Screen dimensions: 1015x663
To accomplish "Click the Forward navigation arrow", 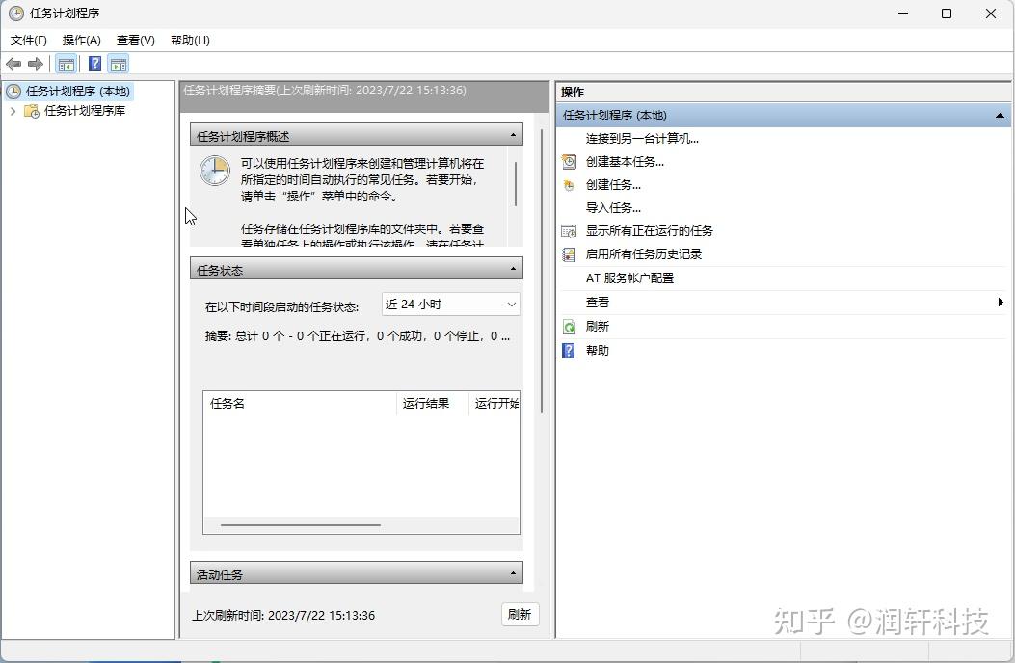I will 36,64.
